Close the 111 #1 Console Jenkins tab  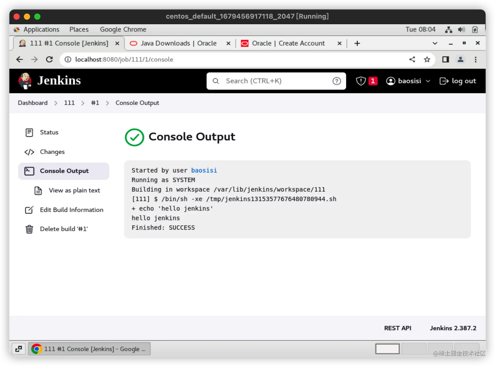[117, 43]
